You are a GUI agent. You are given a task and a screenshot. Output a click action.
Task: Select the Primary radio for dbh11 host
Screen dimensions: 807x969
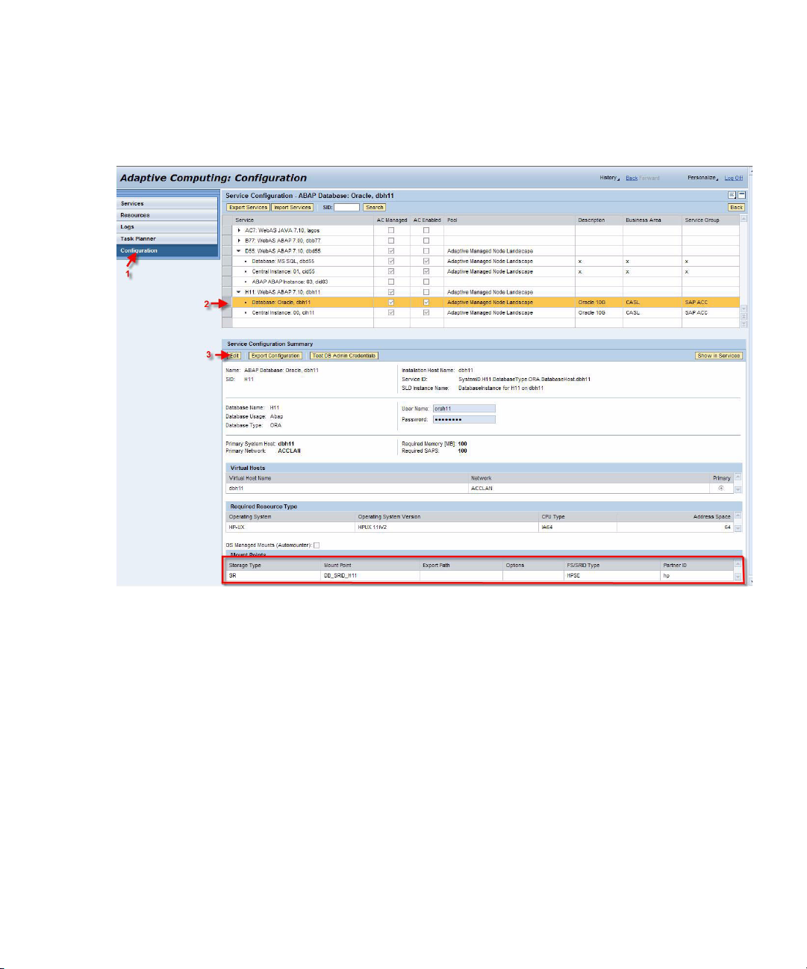721,488
